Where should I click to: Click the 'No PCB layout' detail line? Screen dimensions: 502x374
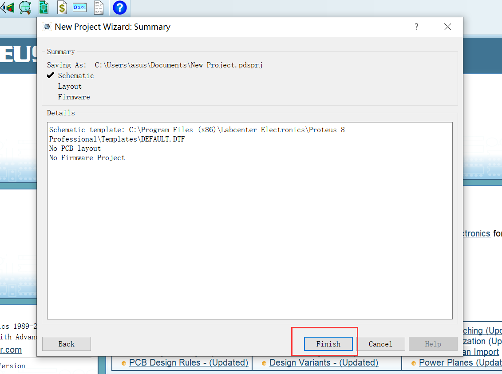(x=75, y=149)
